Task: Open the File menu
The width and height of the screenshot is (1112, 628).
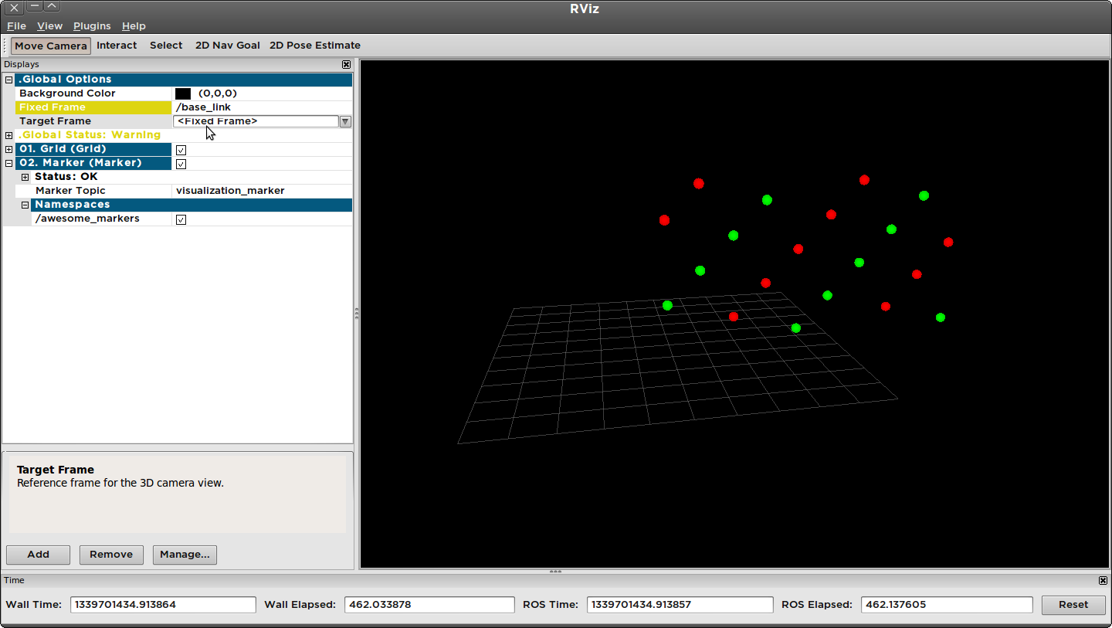Action: point(15,25)
